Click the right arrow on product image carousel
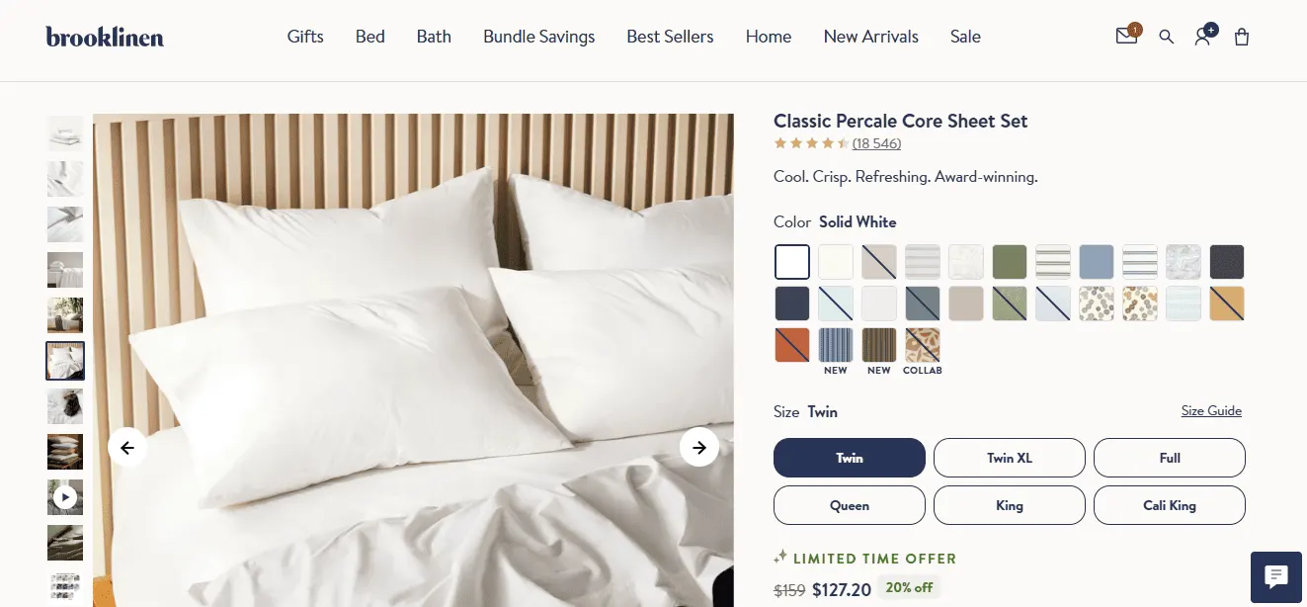Viewport: 1307px width, 607px height. pos(699,447)
